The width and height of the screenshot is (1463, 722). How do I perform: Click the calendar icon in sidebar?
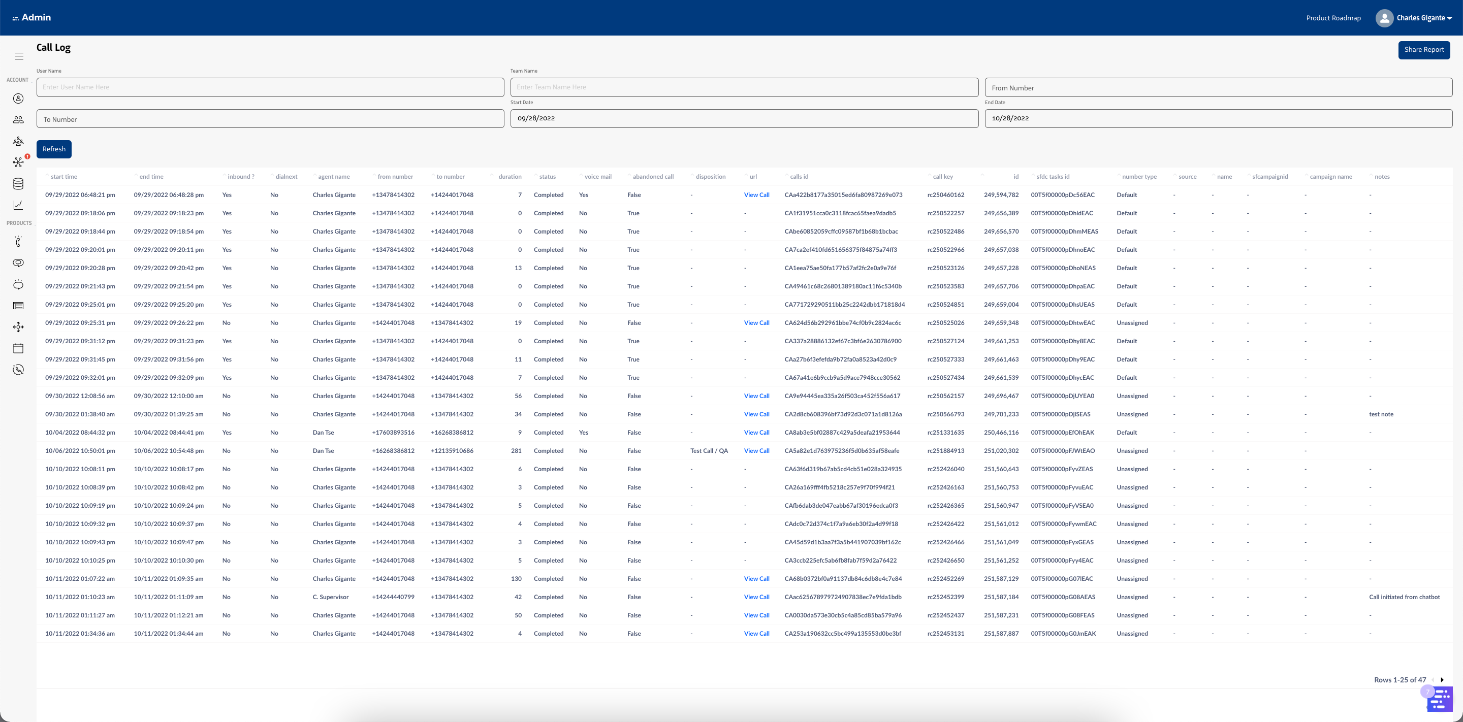pos(18,348)
